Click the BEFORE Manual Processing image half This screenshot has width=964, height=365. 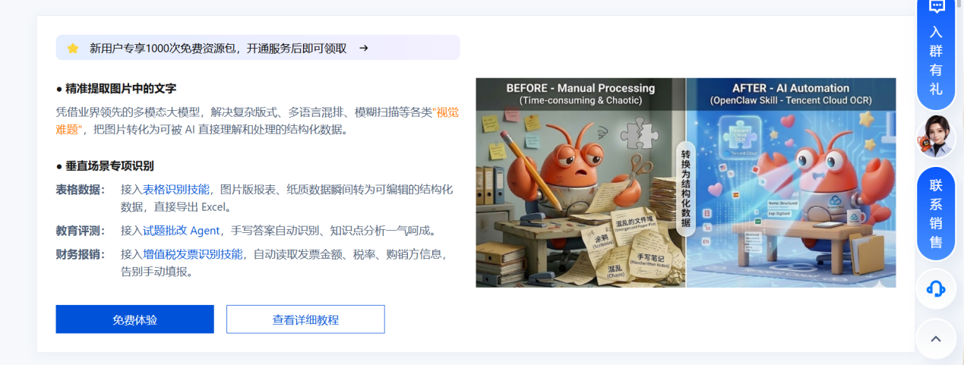[x=580, y=183]
